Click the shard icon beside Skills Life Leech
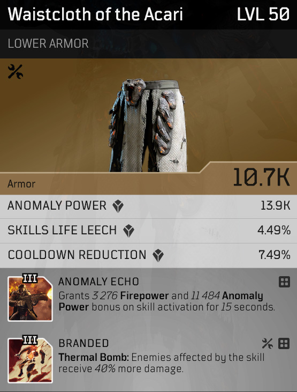Viewport: 297px width, 392px height. (129, 231)
